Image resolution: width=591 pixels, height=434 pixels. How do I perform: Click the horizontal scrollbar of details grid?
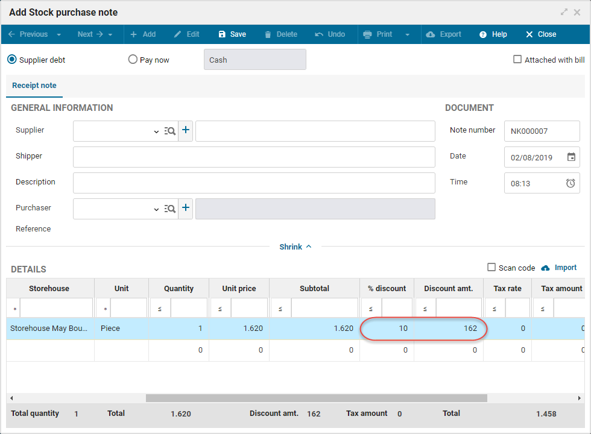coord(316,398)
